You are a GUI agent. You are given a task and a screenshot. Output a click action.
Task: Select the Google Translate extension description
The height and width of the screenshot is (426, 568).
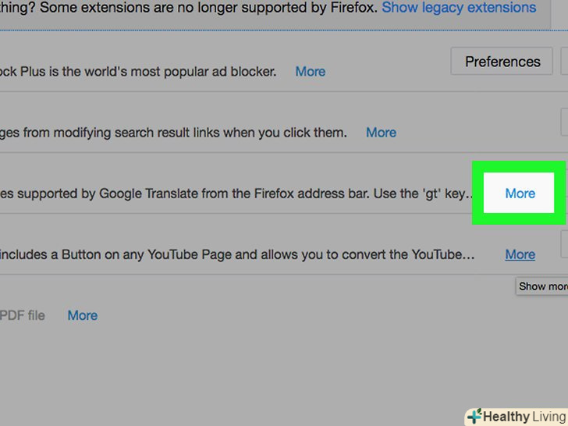(x=234, y=193)
